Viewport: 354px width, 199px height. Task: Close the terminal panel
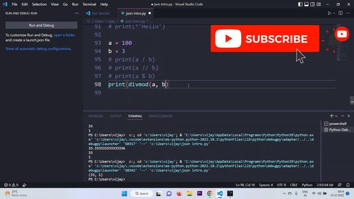(348, 116)
